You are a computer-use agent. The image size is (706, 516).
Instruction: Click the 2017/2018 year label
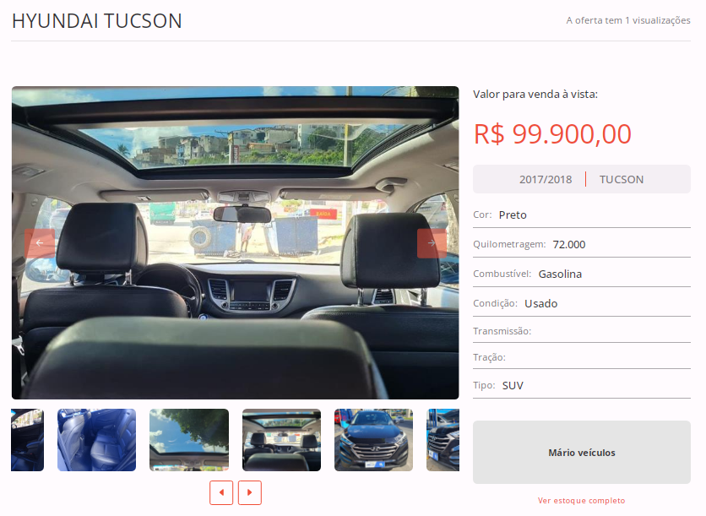coord(546,180)
